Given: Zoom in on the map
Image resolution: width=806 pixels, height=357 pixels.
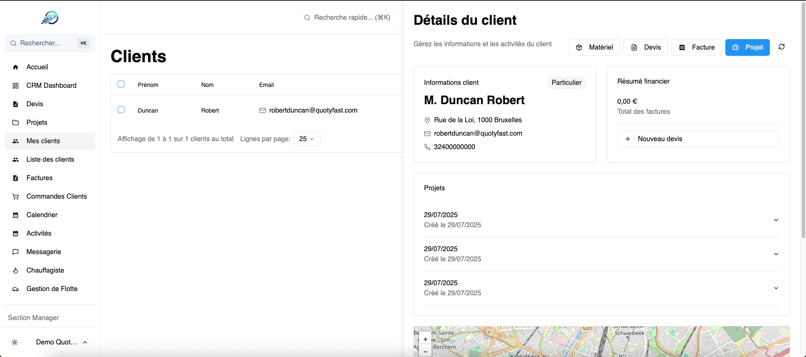Looking at the screenshot, I should (425, 339).
